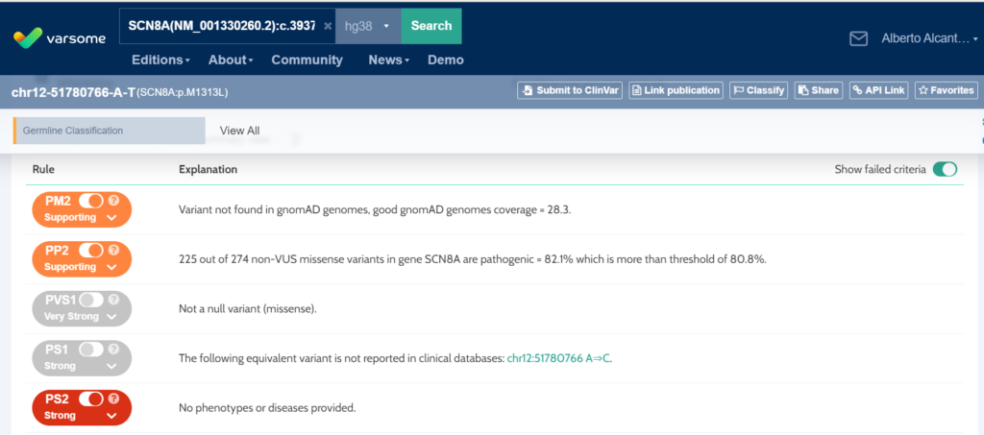Click the help icon on the PP2 rule
Viewport: 984px width, 435px height.
(x=113, y=251)
